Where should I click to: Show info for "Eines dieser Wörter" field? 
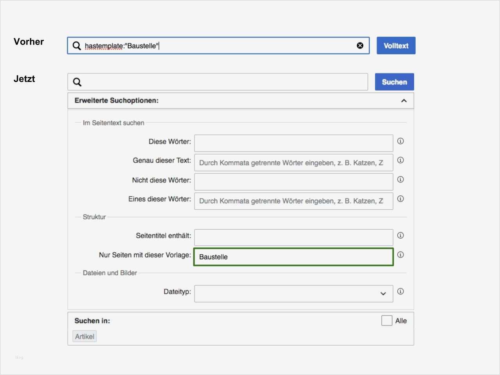tap(400, 198)
